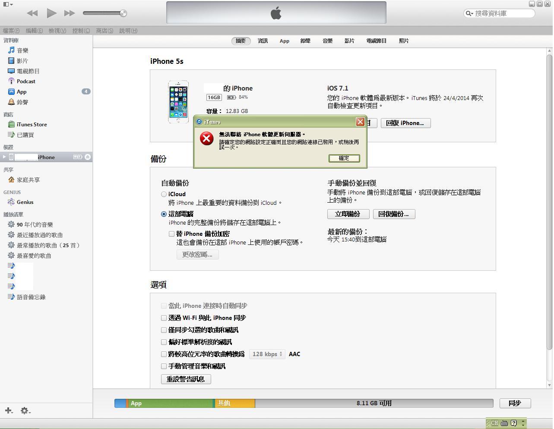Screen dimensions: 554x429
Task: Open the iTunes window menu icon at top-left
Action: [8, 4]
